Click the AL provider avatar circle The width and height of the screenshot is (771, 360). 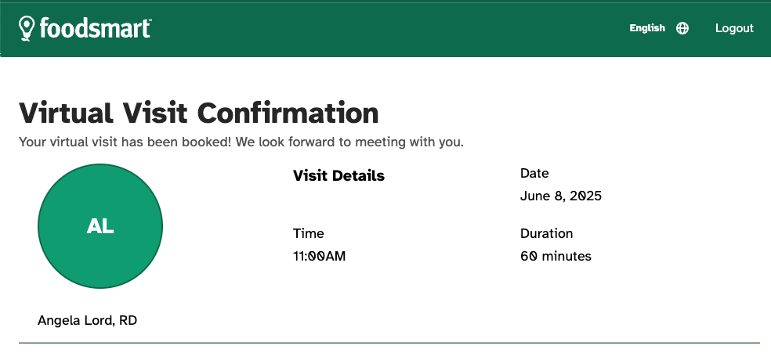[100, 226]
